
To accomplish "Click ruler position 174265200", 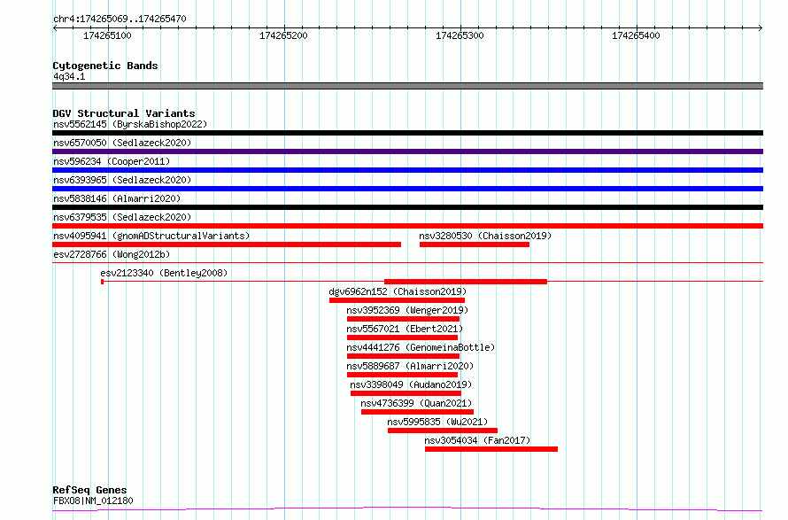I will [x=284, y=35].
